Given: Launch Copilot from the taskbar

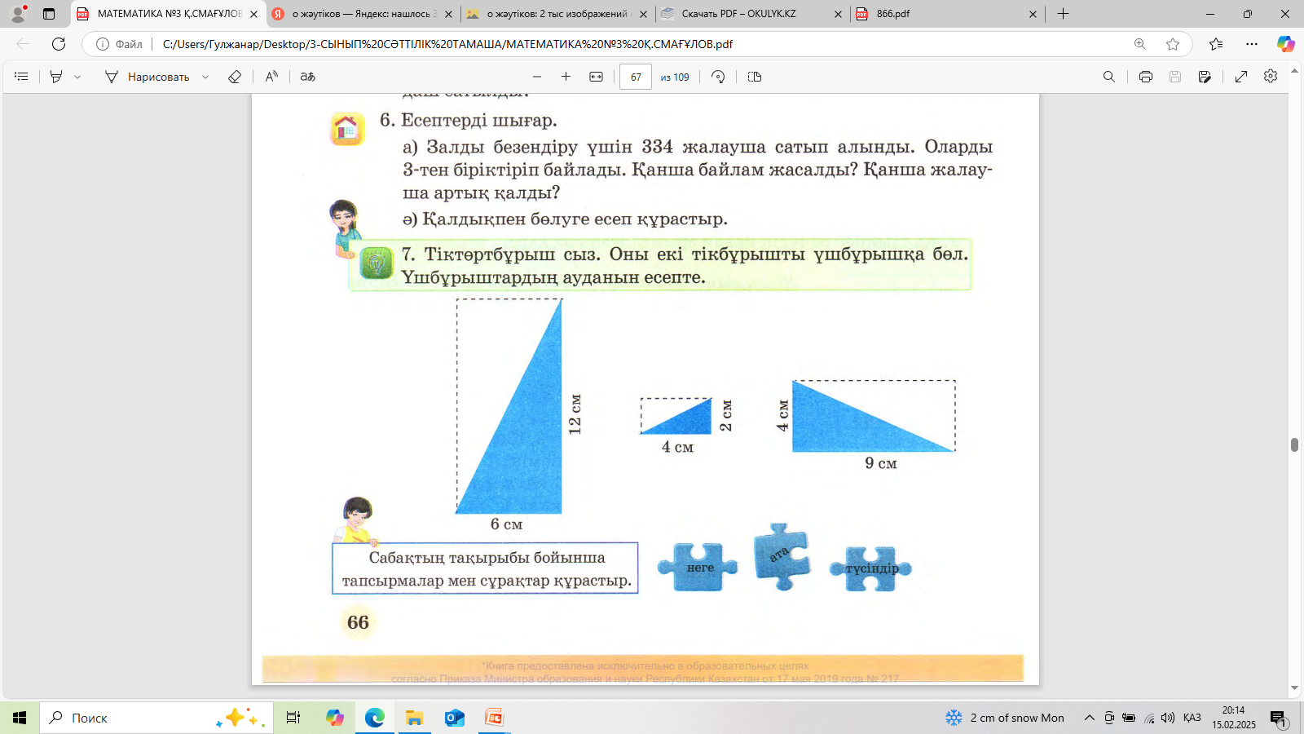Looking at the screenshot, I should coord(335,718).
